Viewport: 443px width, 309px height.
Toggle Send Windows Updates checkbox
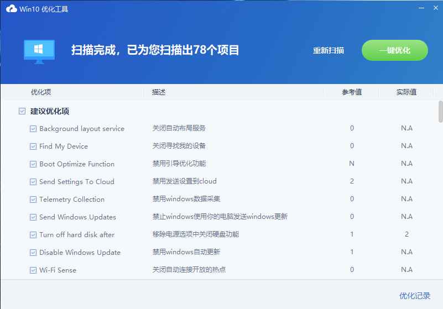pos(33,217)
